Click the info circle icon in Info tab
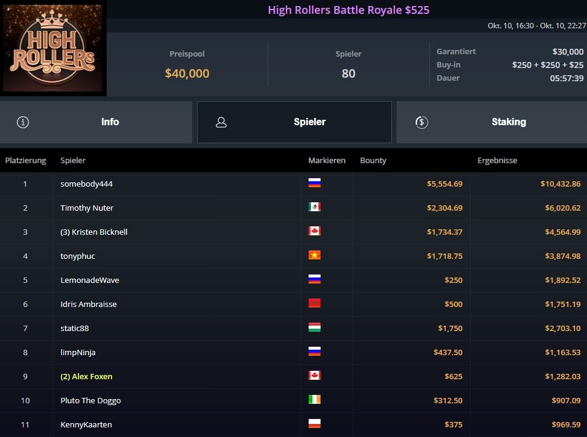The height and width of the screenshot is (437, 587). pos(23,122)
